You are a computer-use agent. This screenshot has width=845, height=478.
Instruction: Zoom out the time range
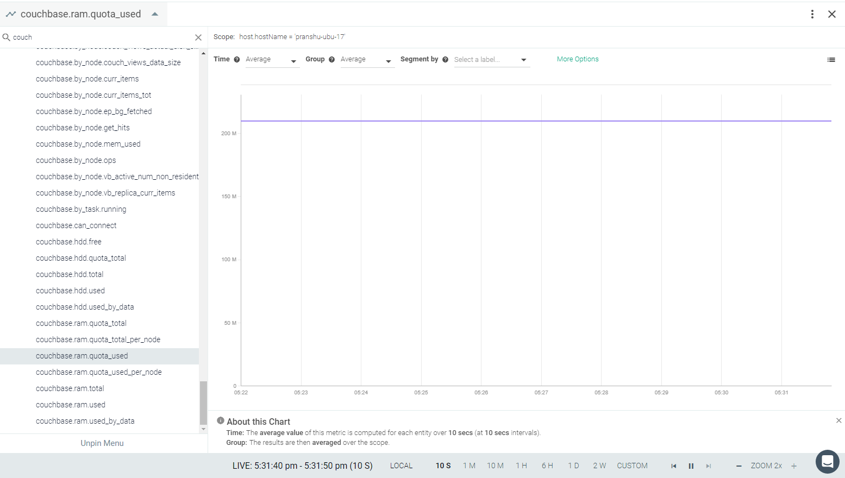[738, 466]
